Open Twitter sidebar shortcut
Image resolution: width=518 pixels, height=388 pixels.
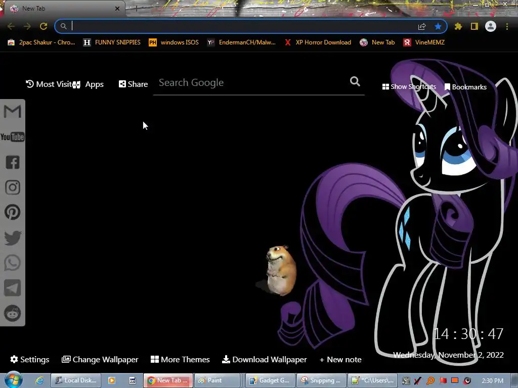[12, 237]
